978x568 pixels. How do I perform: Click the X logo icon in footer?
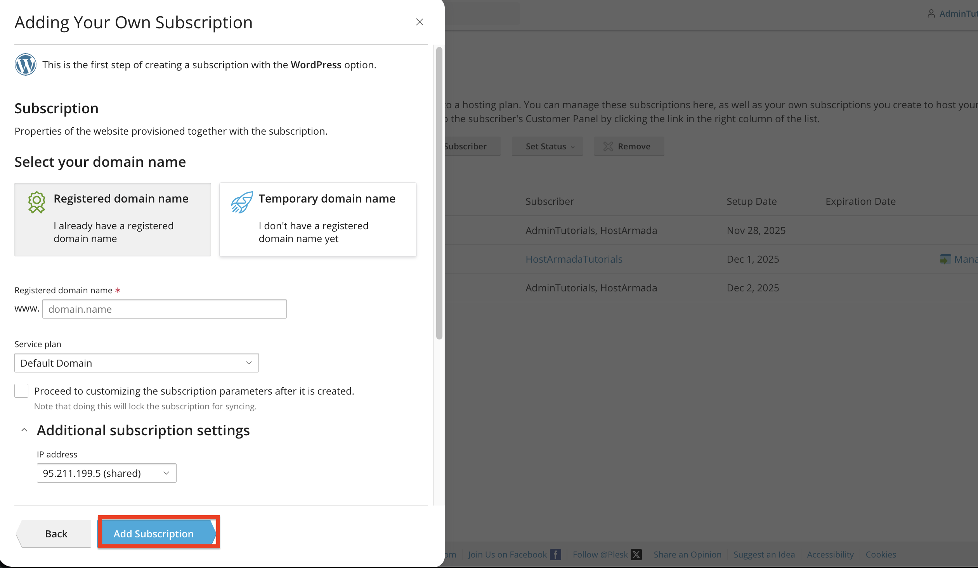point(636,554)
